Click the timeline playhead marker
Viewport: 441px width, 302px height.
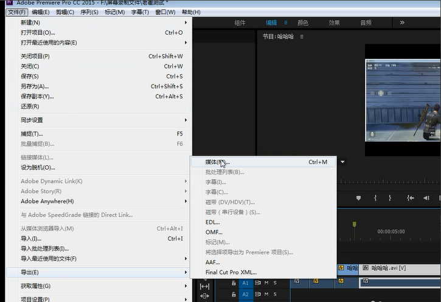coord(354,224)
